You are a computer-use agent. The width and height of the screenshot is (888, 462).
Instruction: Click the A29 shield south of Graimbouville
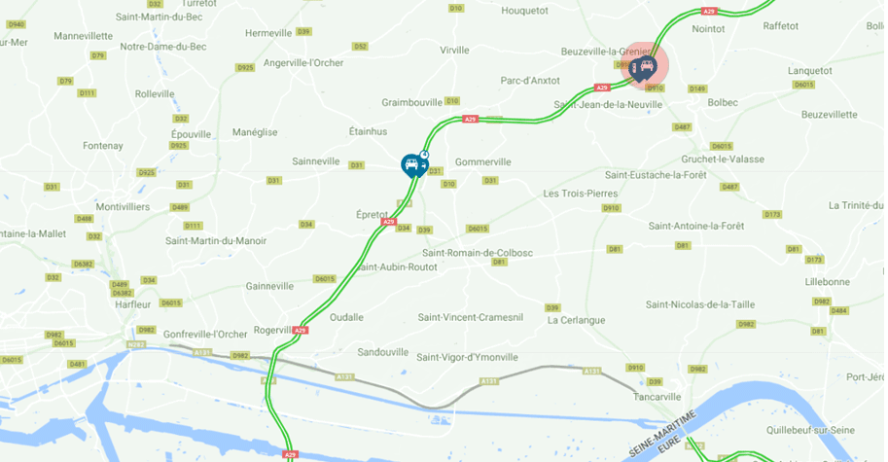coord(471,119)
